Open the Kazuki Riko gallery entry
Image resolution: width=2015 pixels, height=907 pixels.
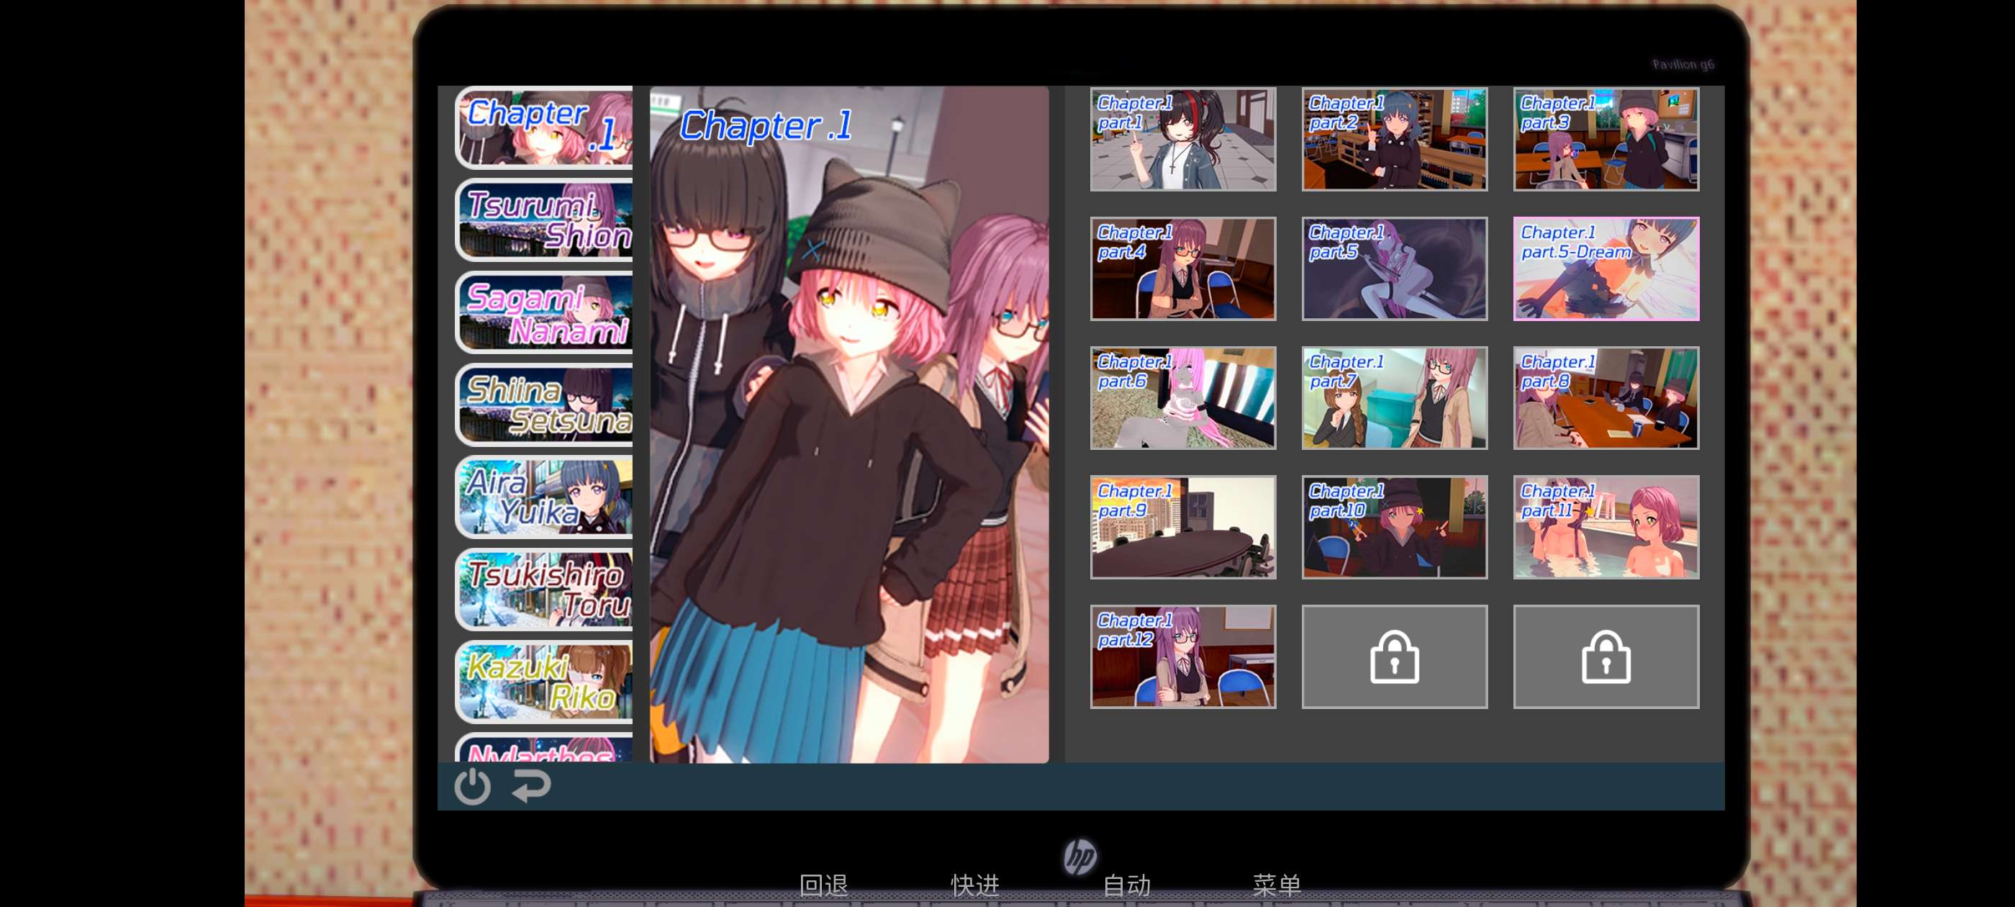pos(545,682)
